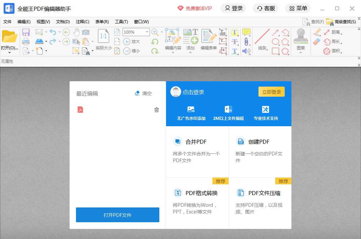
Task: Click the paperclip attachment tool
Action: pos(246,42)
